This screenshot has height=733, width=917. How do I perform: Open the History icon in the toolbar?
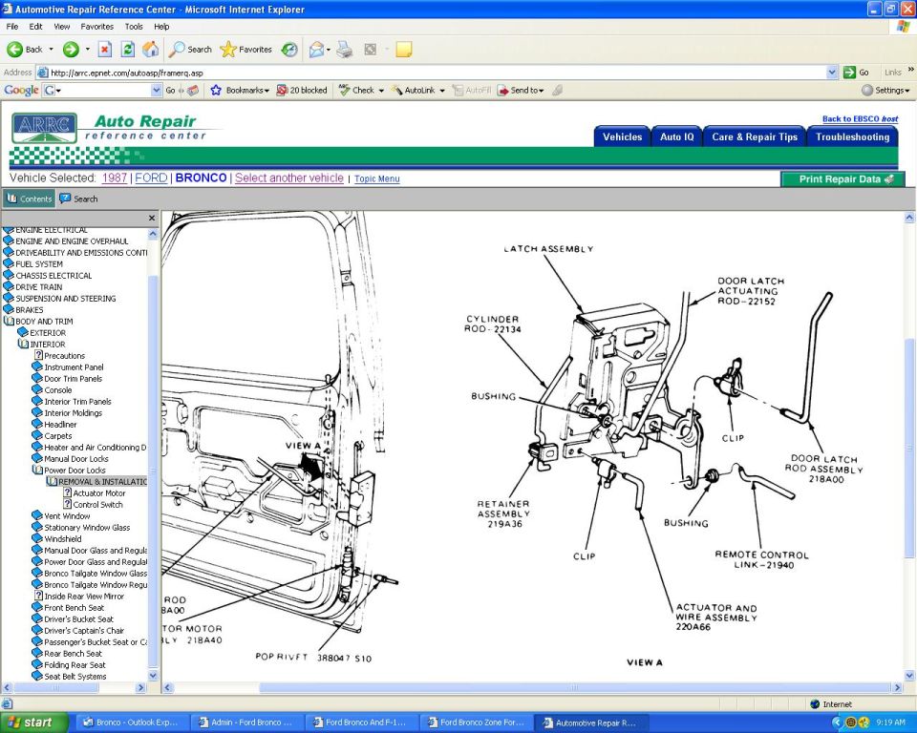coord(289,50)
